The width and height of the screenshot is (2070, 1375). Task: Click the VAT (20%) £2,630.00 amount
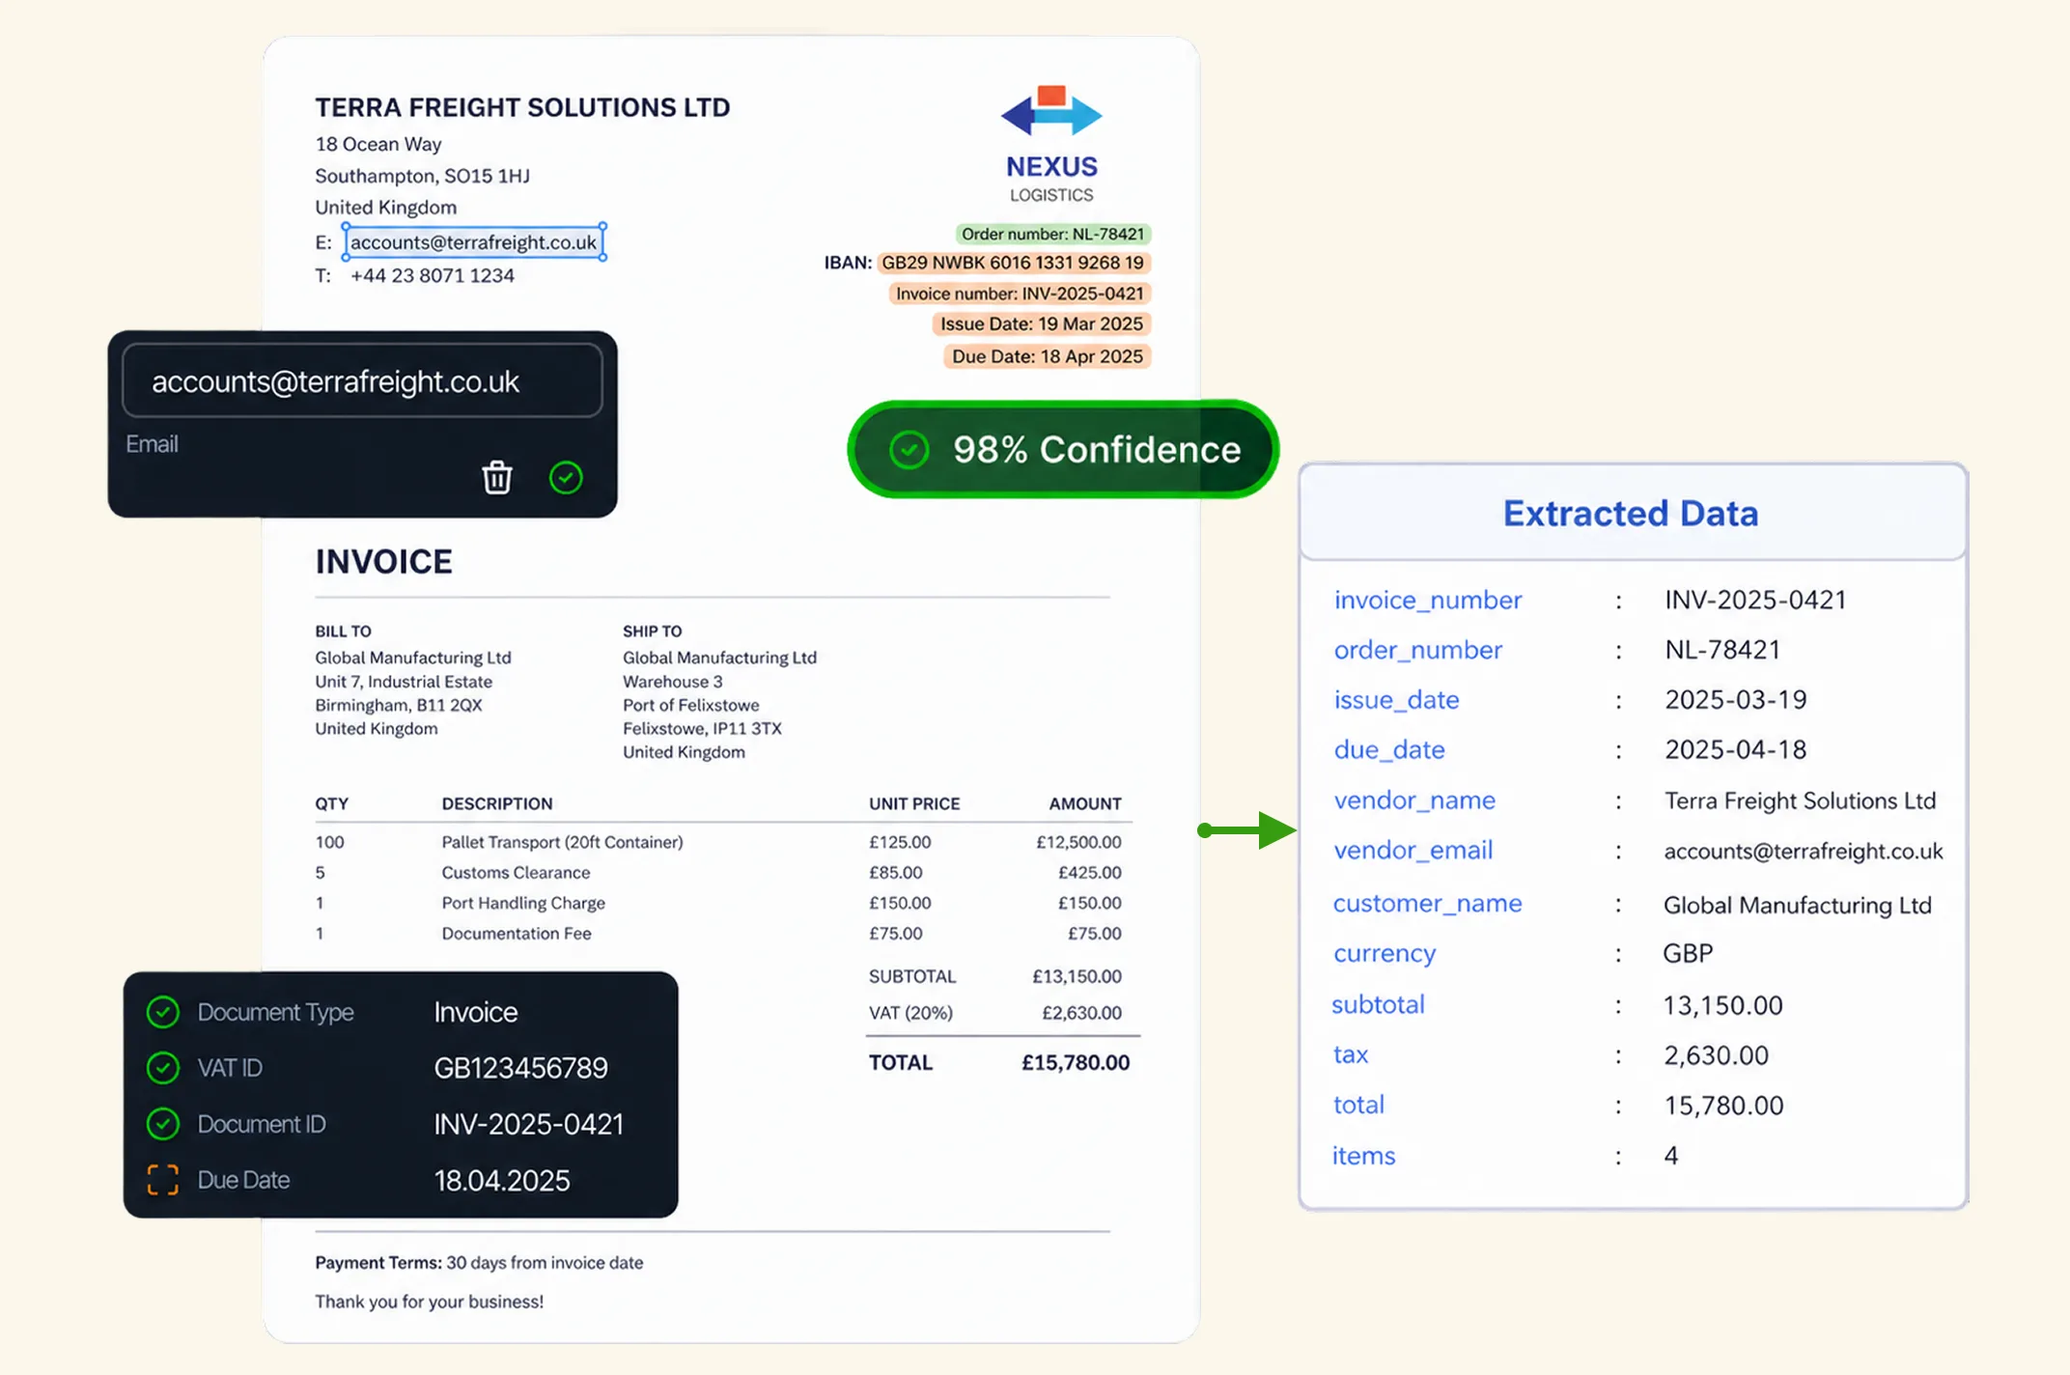(1081, 1013)
